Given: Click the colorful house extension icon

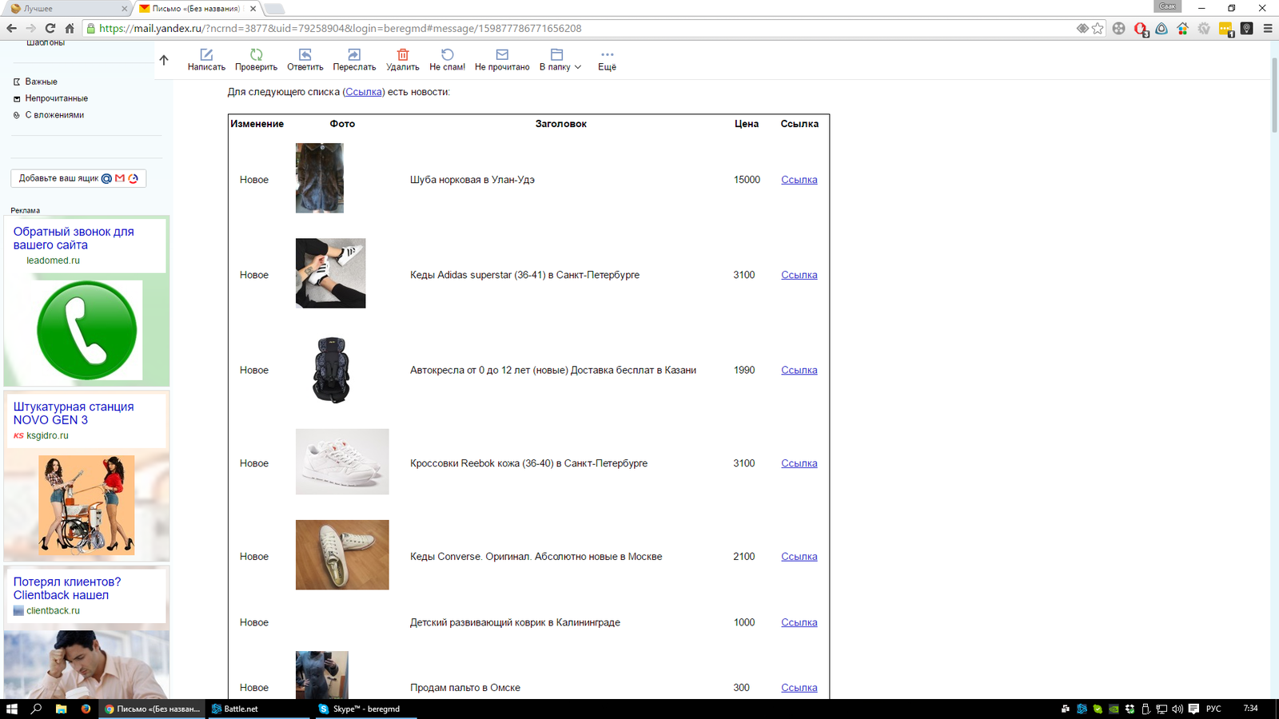Looking at the screenshot, I should click(1182, 28).
